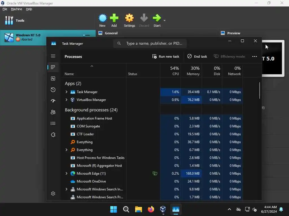Open the Start button dropdown arrow in VirtualBox

(x=165, y=20)
